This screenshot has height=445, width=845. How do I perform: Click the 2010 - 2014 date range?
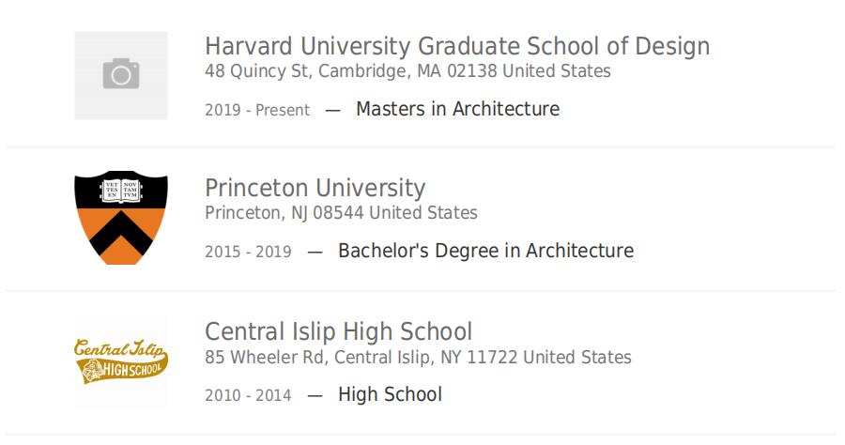click(x=248, y=395)
